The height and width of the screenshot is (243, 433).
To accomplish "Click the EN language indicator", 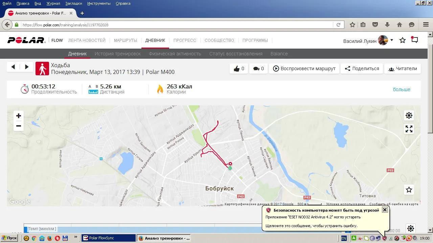I will (344, 238).
